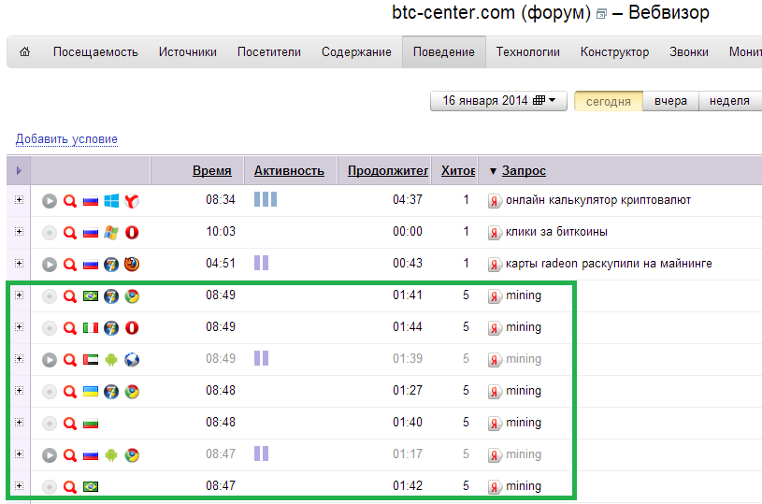
Task: Expand row 'онлайн калькулятор криптовалют'
Action: (19, 200)
